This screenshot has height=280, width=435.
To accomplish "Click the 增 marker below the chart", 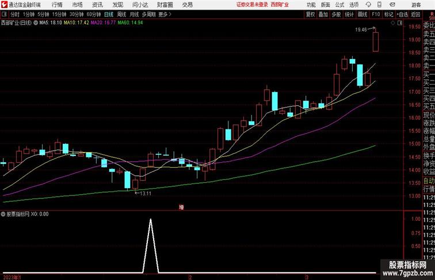I will pyautogui.click(x=181, y=207).
